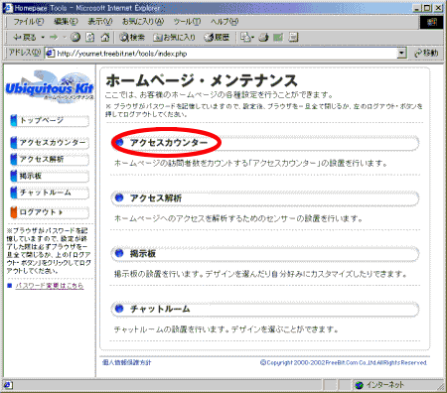
Task: Click the IE icon in title bar
Action: pyautogui.click(x=7, y=7)
